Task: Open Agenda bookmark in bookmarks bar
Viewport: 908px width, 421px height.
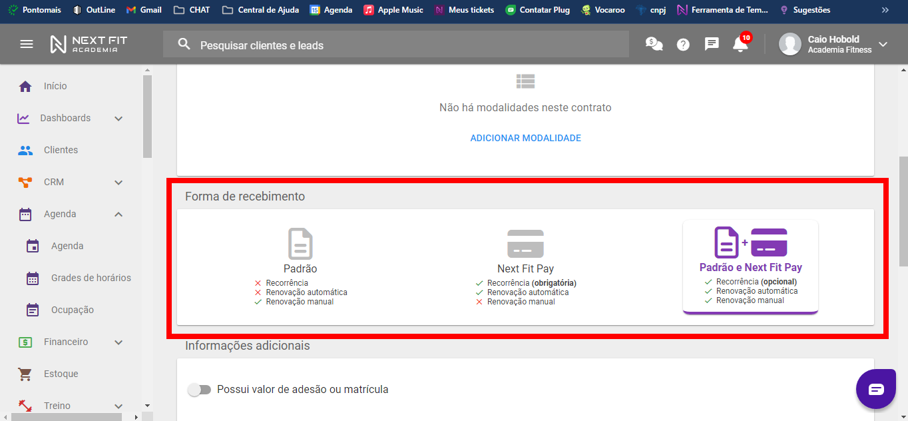Action: tap(331, 10)
